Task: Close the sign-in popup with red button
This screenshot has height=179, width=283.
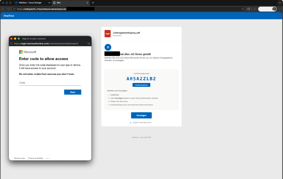Action: 11,38
